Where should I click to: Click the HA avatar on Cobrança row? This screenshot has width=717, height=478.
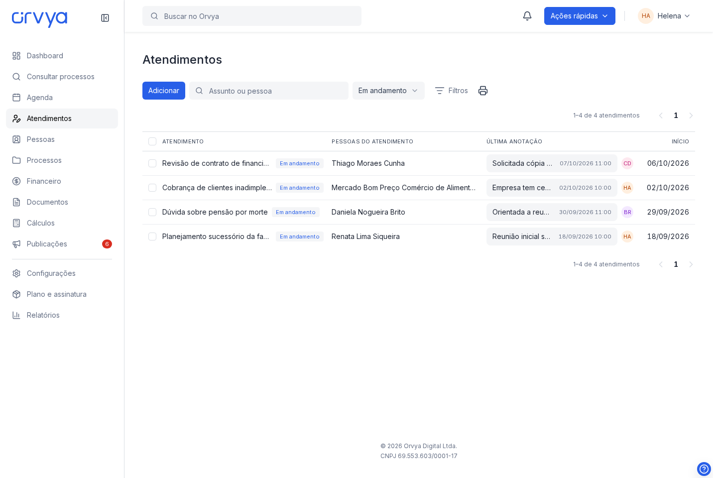pos(627,188)
